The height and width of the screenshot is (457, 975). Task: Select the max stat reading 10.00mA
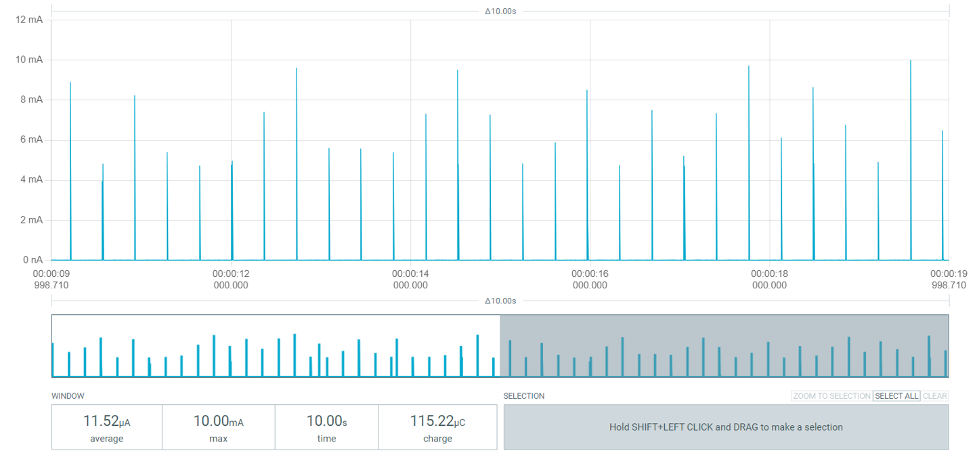[217, 427]
